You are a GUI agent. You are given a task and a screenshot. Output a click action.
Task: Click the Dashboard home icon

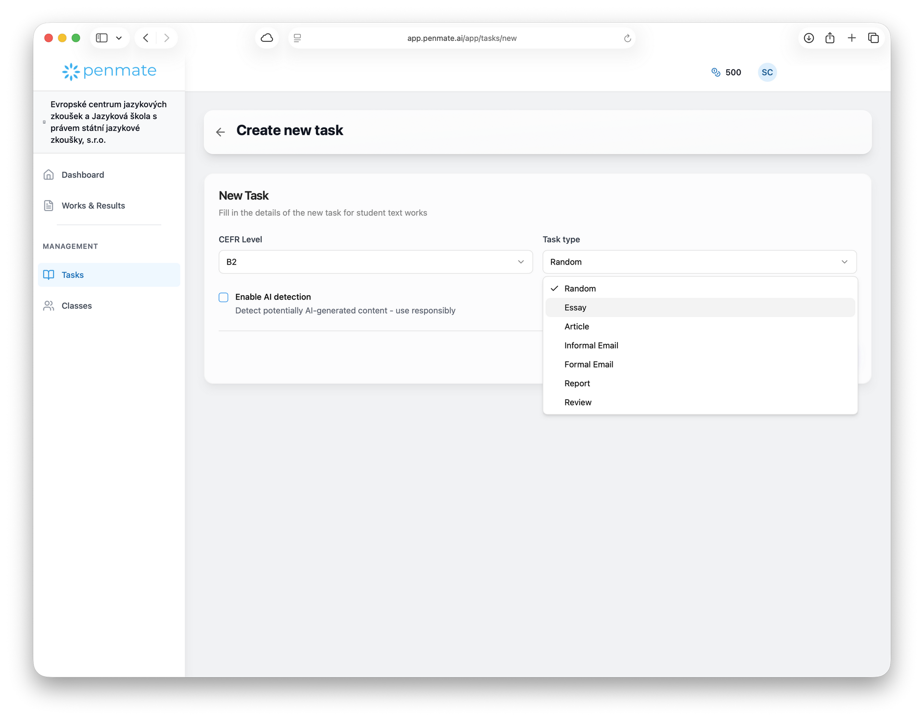(49, 175)
